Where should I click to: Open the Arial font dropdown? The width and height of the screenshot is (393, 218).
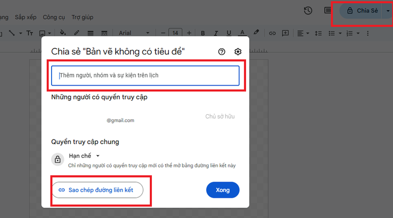click(134, 33)
